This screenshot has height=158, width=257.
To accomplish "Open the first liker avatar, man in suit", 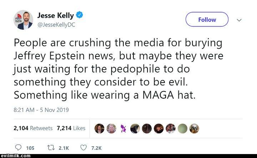I will coord(100,128).
